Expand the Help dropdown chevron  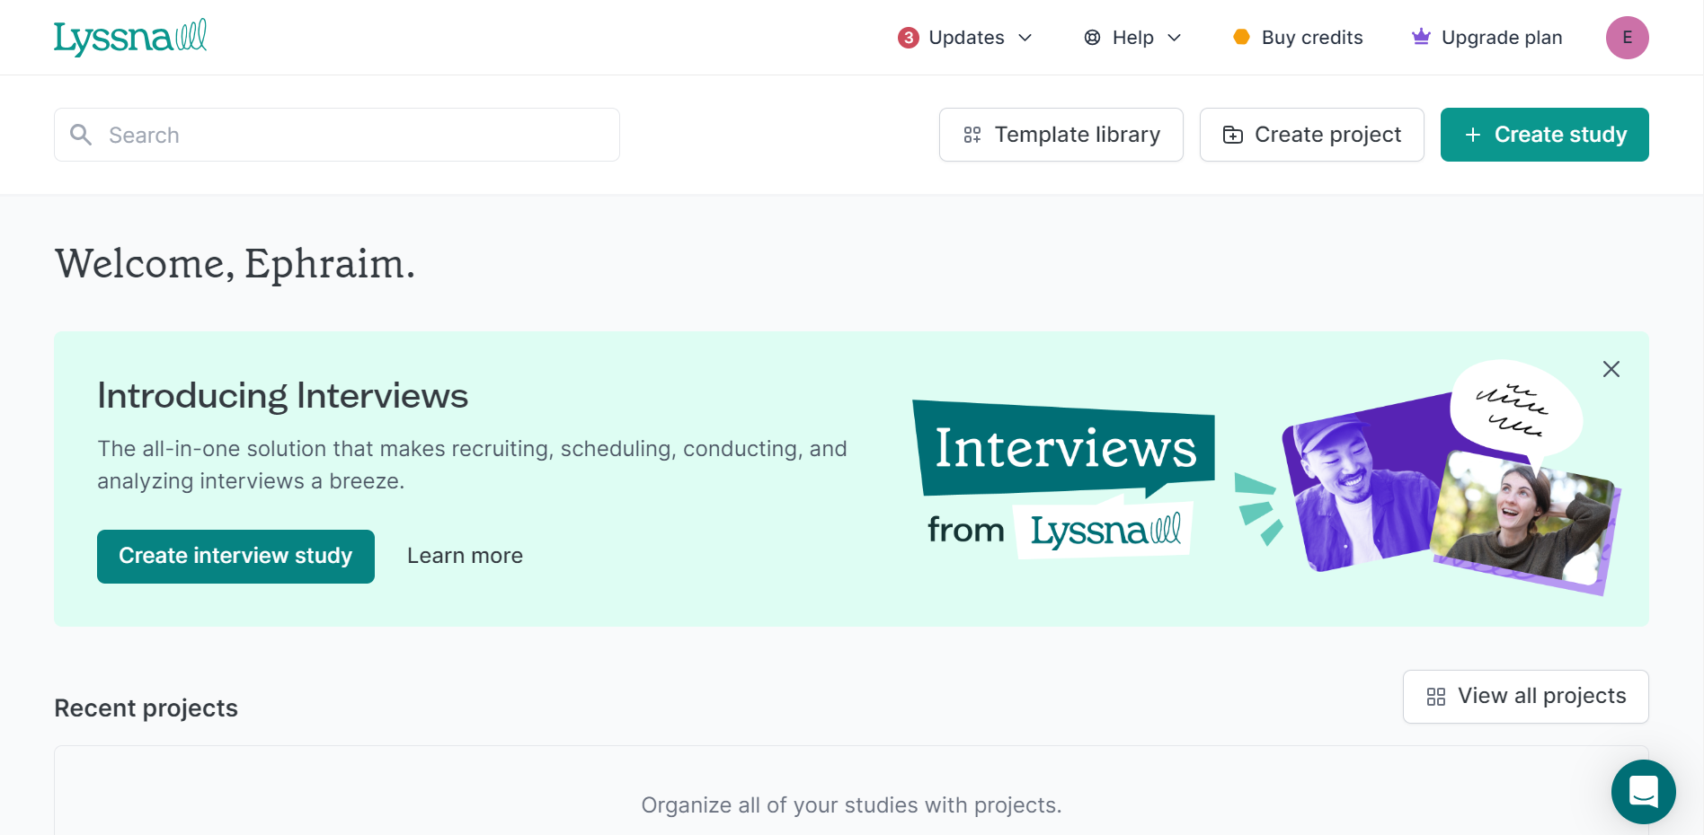pyautogui.click(x=1175, y=38)
